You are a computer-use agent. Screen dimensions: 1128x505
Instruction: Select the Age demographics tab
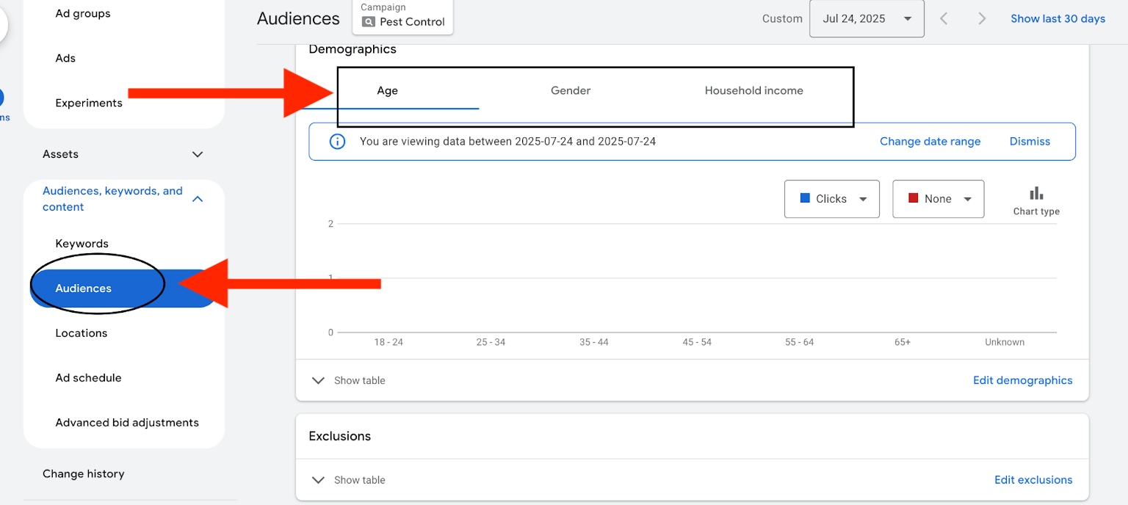[387, 91]
